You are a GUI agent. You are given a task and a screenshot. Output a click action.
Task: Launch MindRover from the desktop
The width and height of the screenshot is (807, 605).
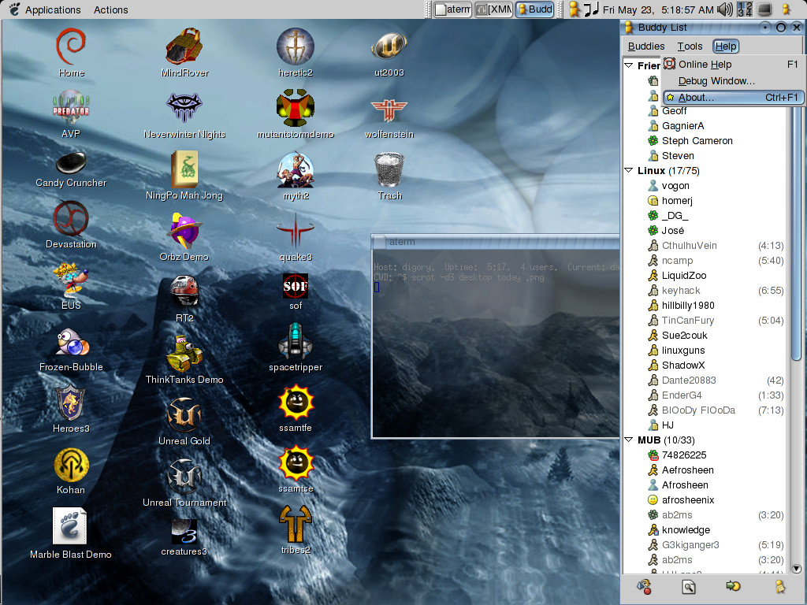click(x=184, y=46)
